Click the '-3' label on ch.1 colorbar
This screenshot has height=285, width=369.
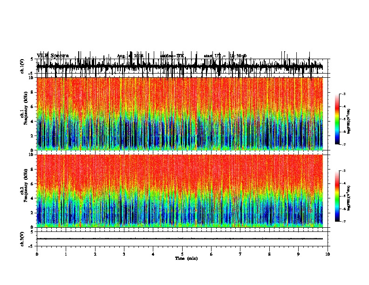point(344,94)
